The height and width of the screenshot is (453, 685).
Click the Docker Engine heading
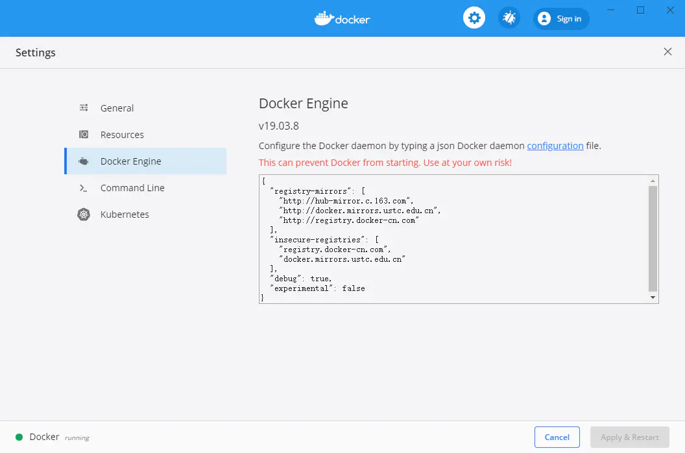pyautogui.click(x=303, y=103)
